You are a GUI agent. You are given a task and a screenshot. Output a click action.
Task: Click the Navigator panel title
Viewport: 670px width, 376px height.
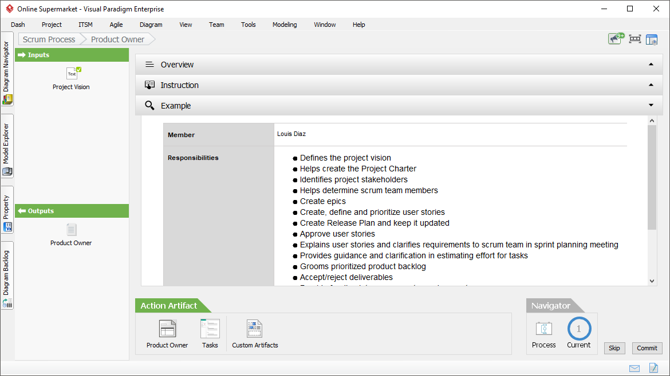(550, 306)
